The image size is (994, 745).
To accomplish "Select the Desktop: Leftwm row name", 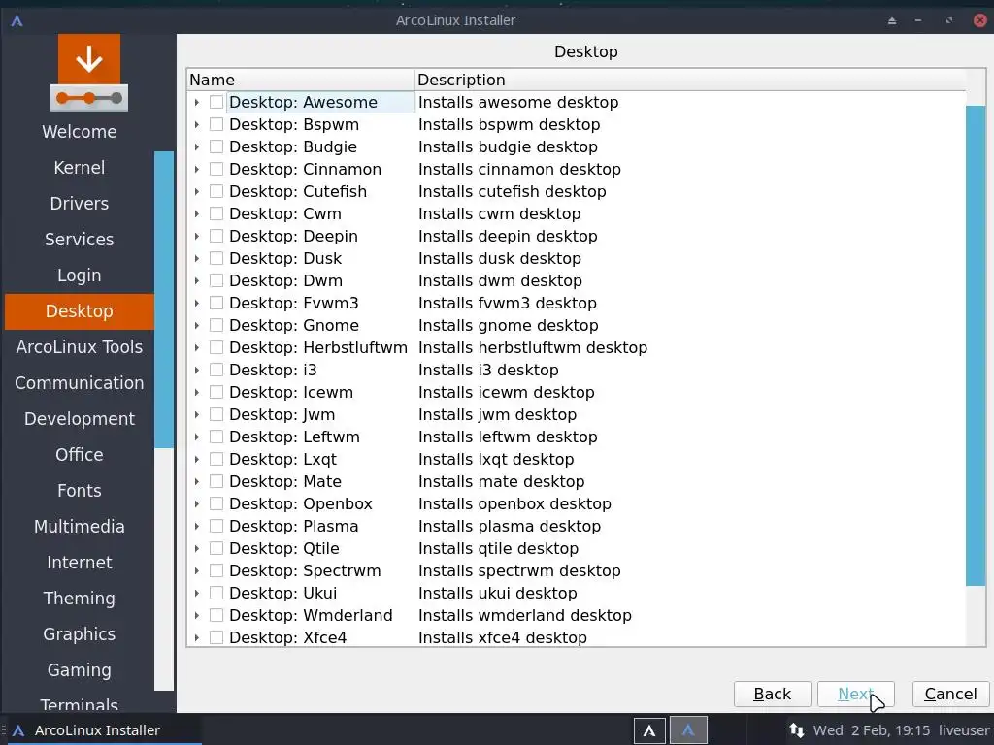I will click(x=294, y=437).
